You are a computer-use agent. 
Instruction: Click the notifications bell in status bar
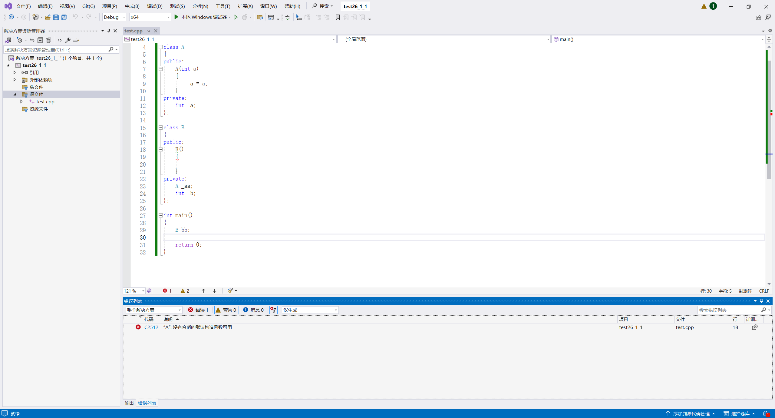pyautogui.click(x=765, y=413)
